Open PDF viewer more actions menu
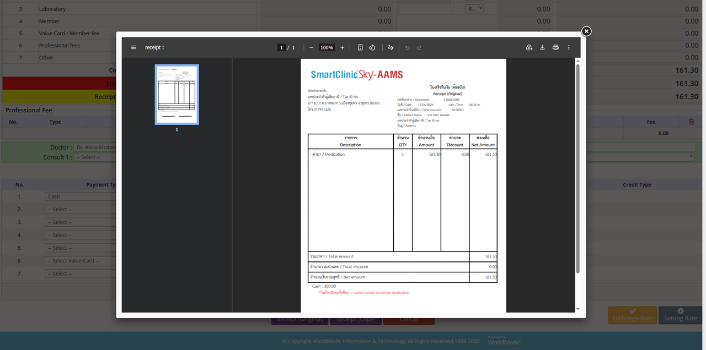The width and height of the screenshot is (706, 350). coord(569,47)
